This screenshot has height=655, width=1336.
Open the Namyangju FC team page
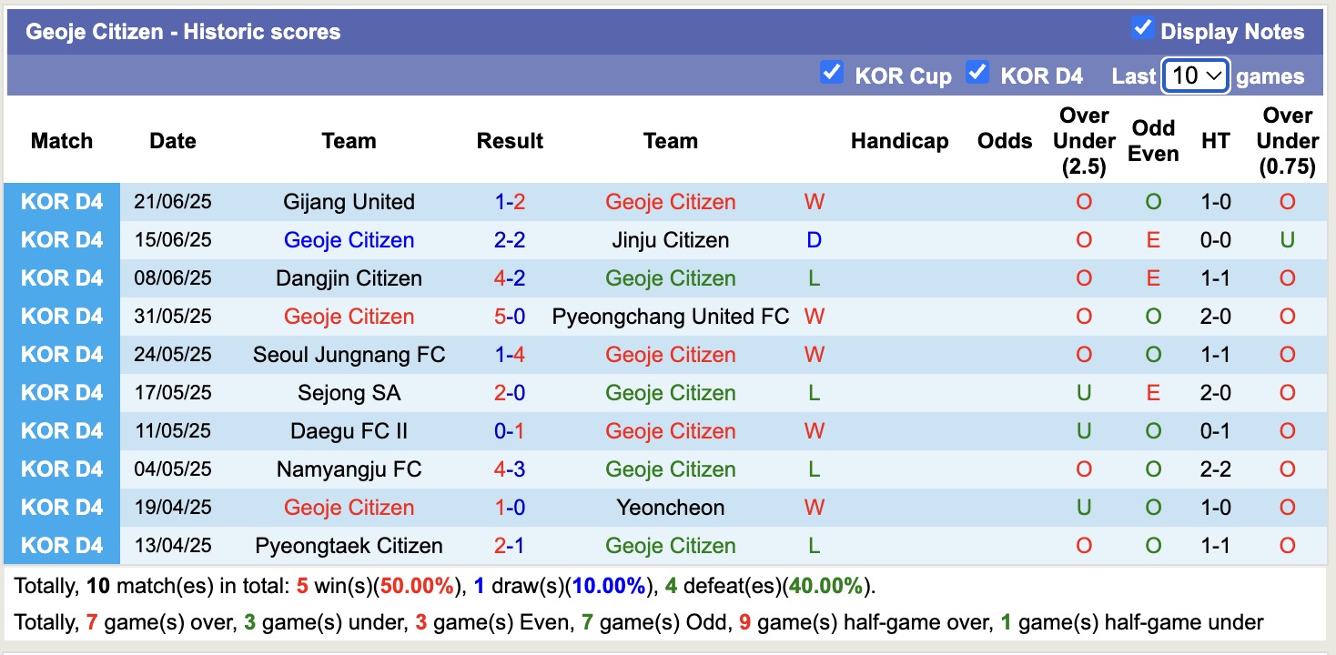pyautogui.click(x=349, y=469)
